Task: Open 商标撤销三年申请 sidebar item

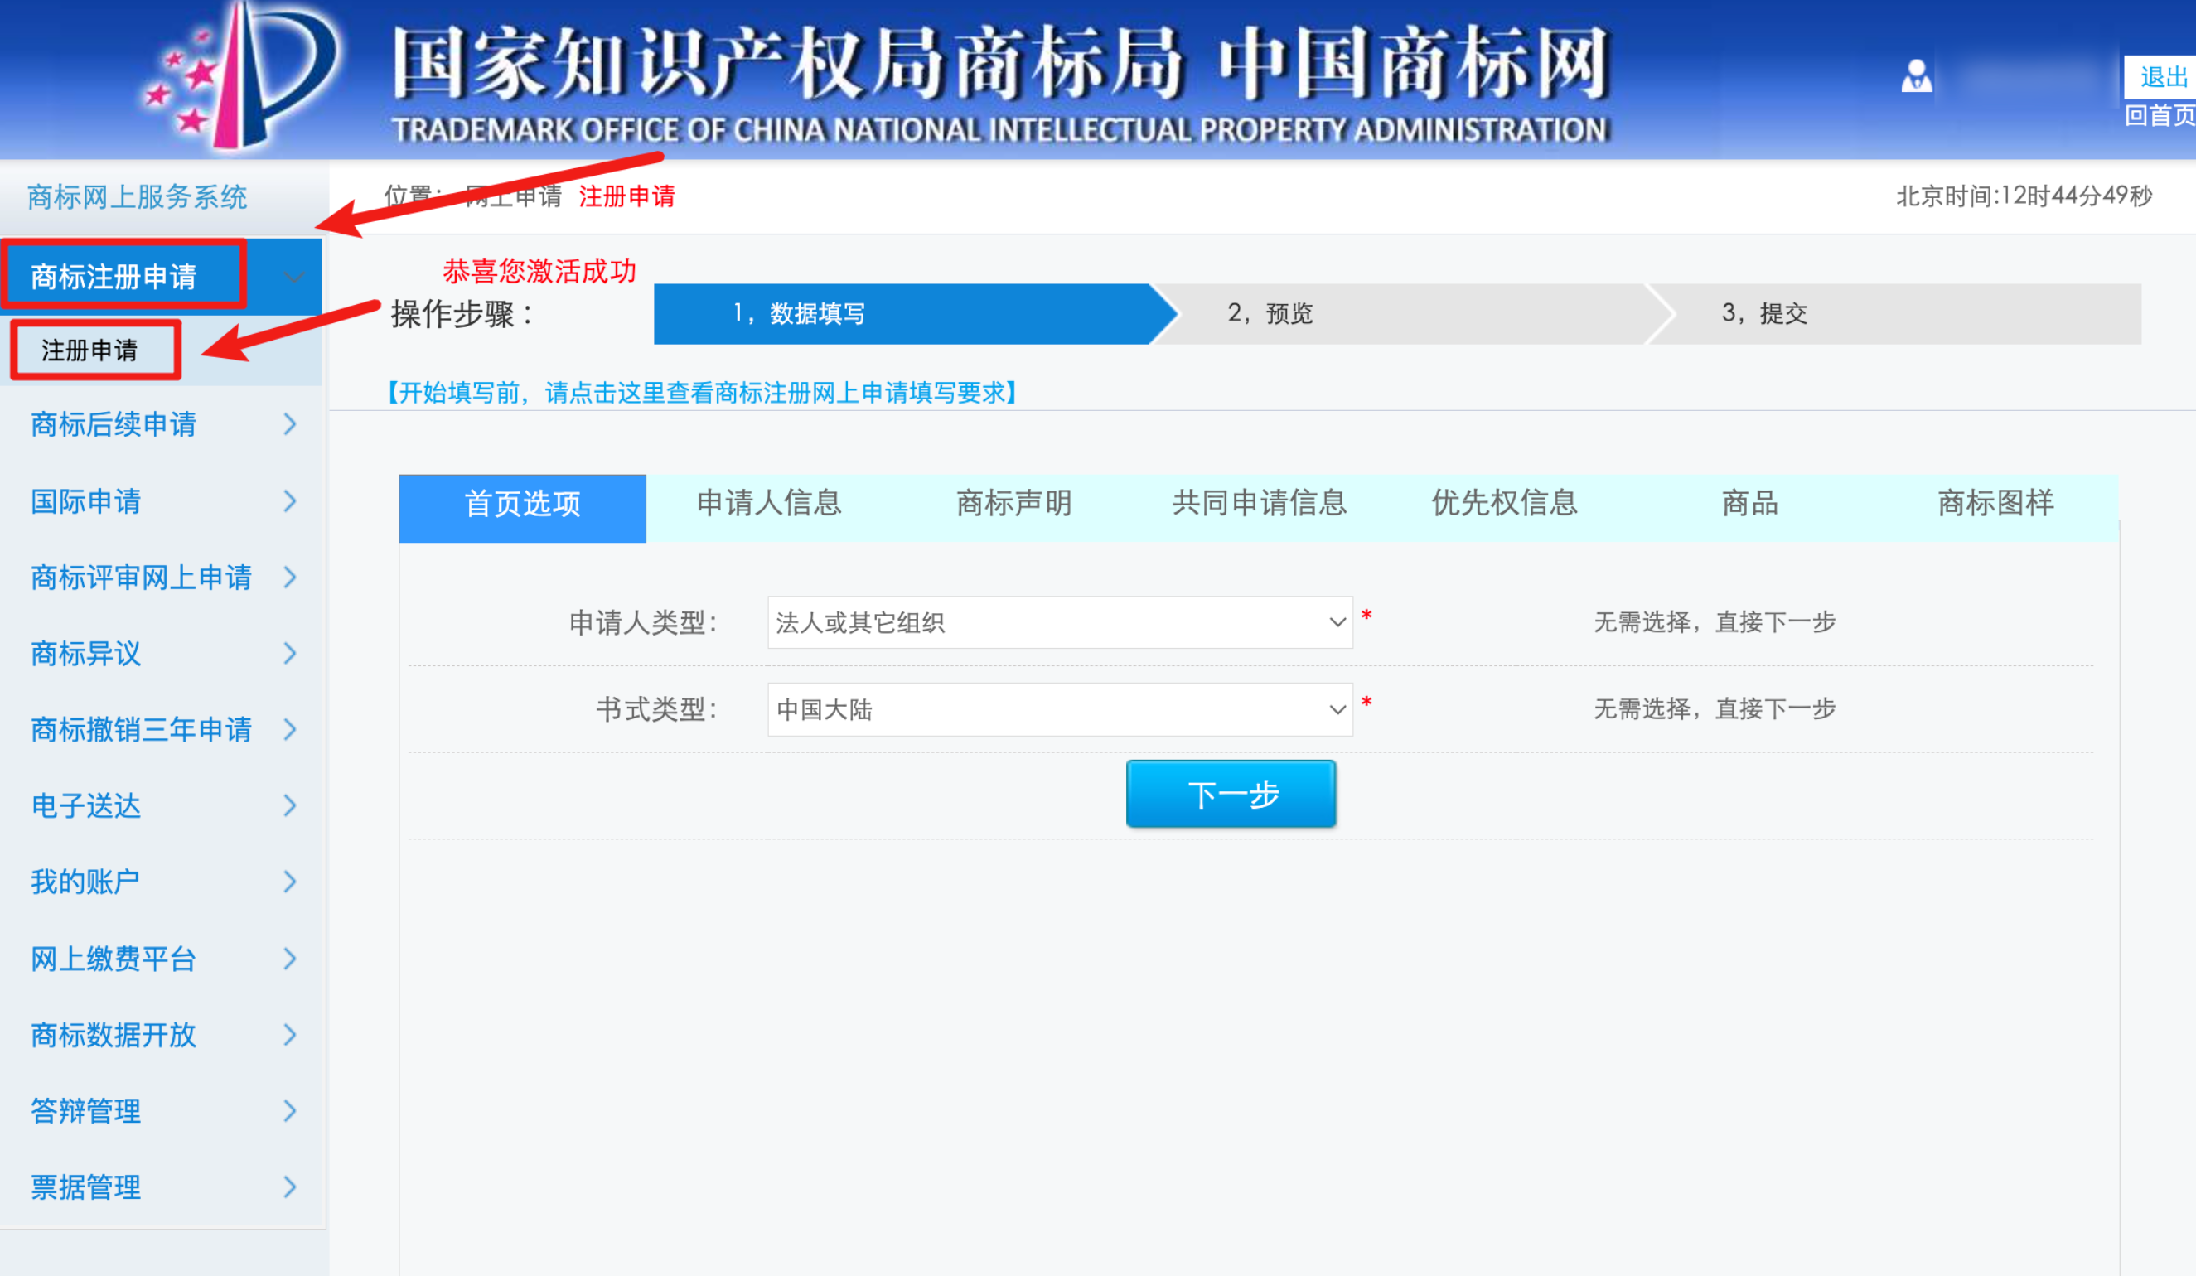Action: click(x=141, y=728)
